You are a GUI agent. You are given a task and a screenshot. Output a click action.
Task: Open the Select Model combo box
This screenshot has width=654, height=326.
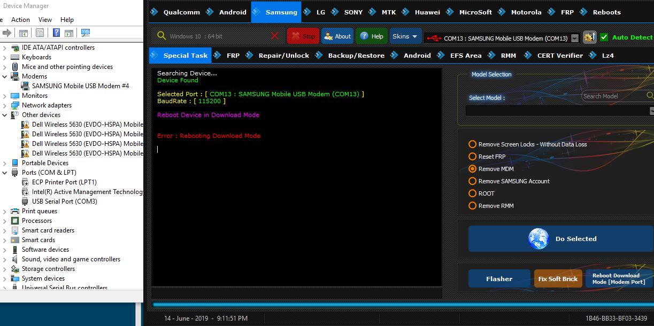559,111
